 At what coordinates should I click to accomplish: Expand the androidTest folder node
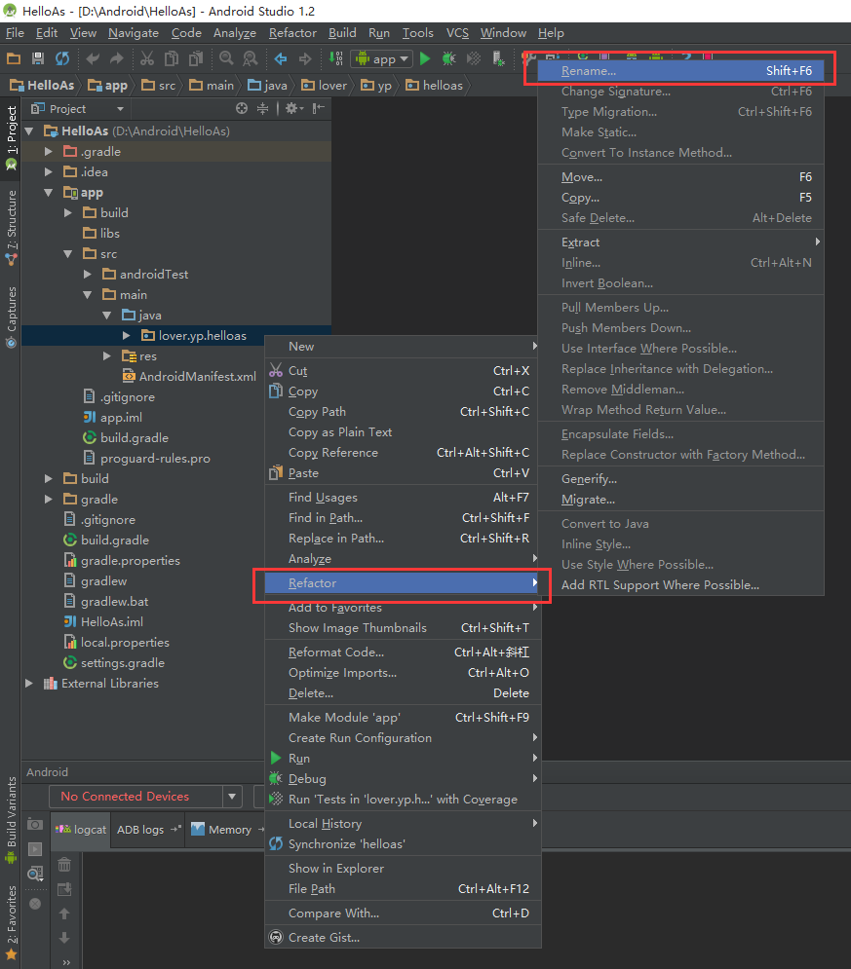tap(87, 274)
